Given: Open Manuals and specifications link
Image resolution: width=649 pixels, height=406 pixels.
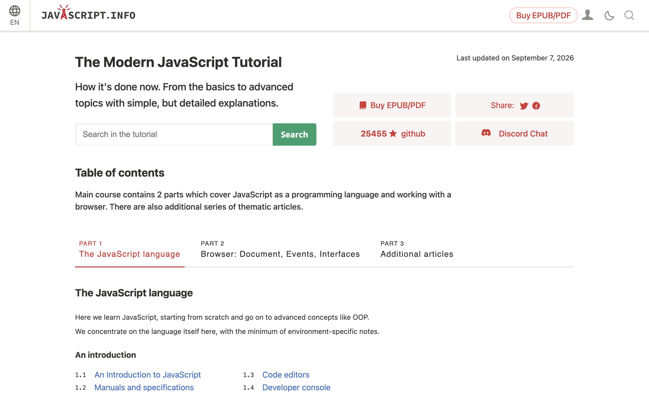Looking at the screenshot, I should 144,387.
